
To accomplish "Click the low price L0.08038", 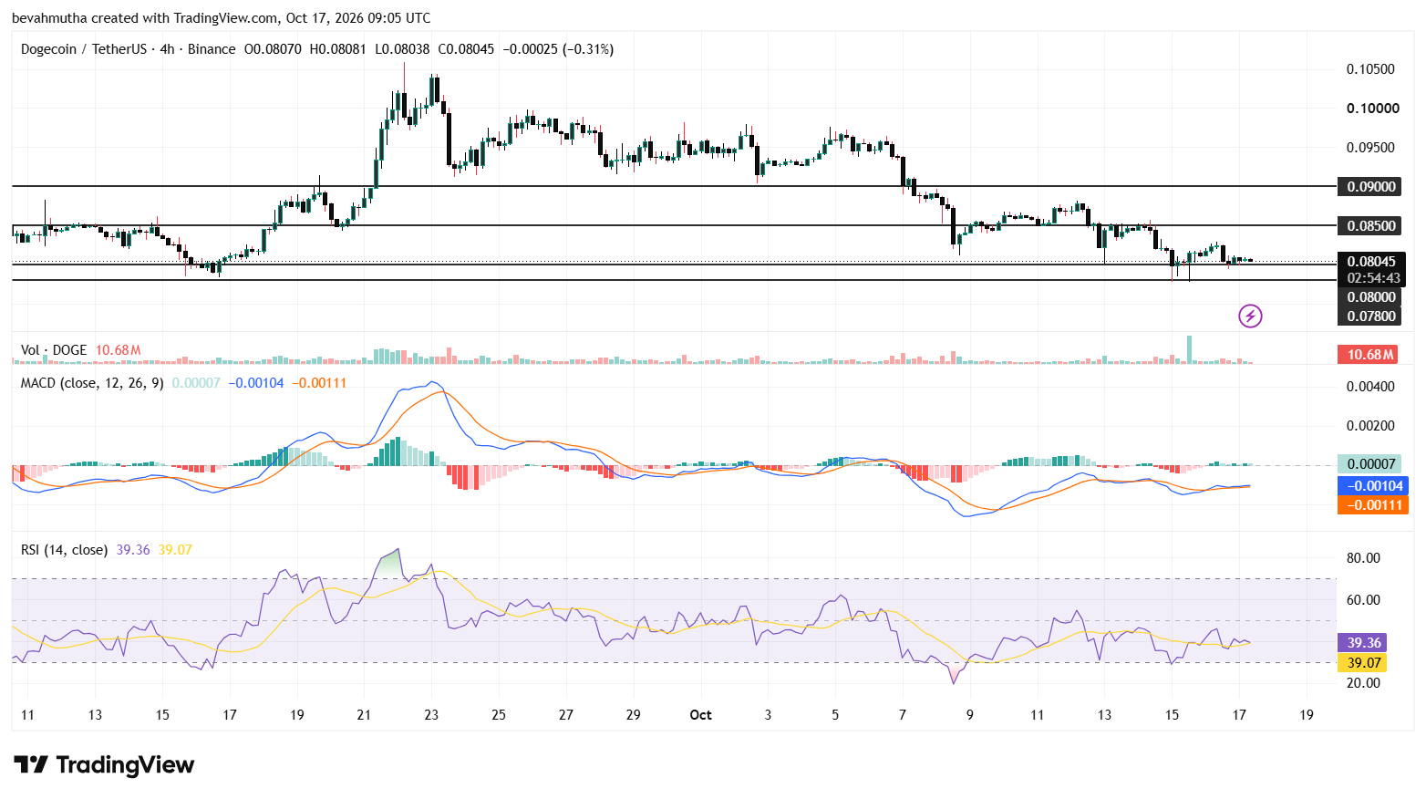I will tap(402, 49).
